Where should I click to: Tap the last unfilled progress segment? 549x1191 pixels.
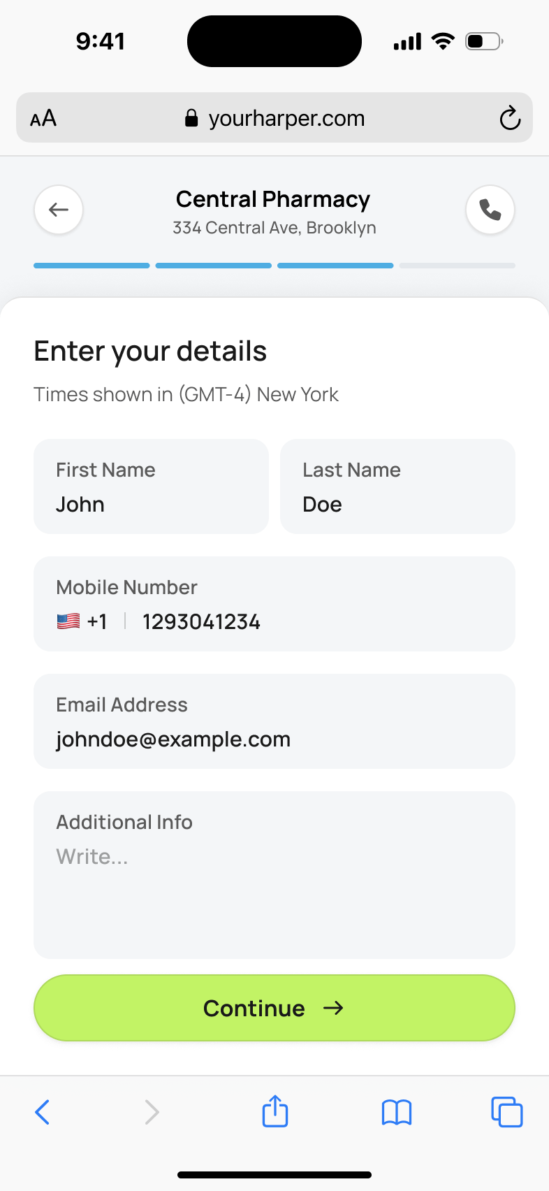click(457, 266)
